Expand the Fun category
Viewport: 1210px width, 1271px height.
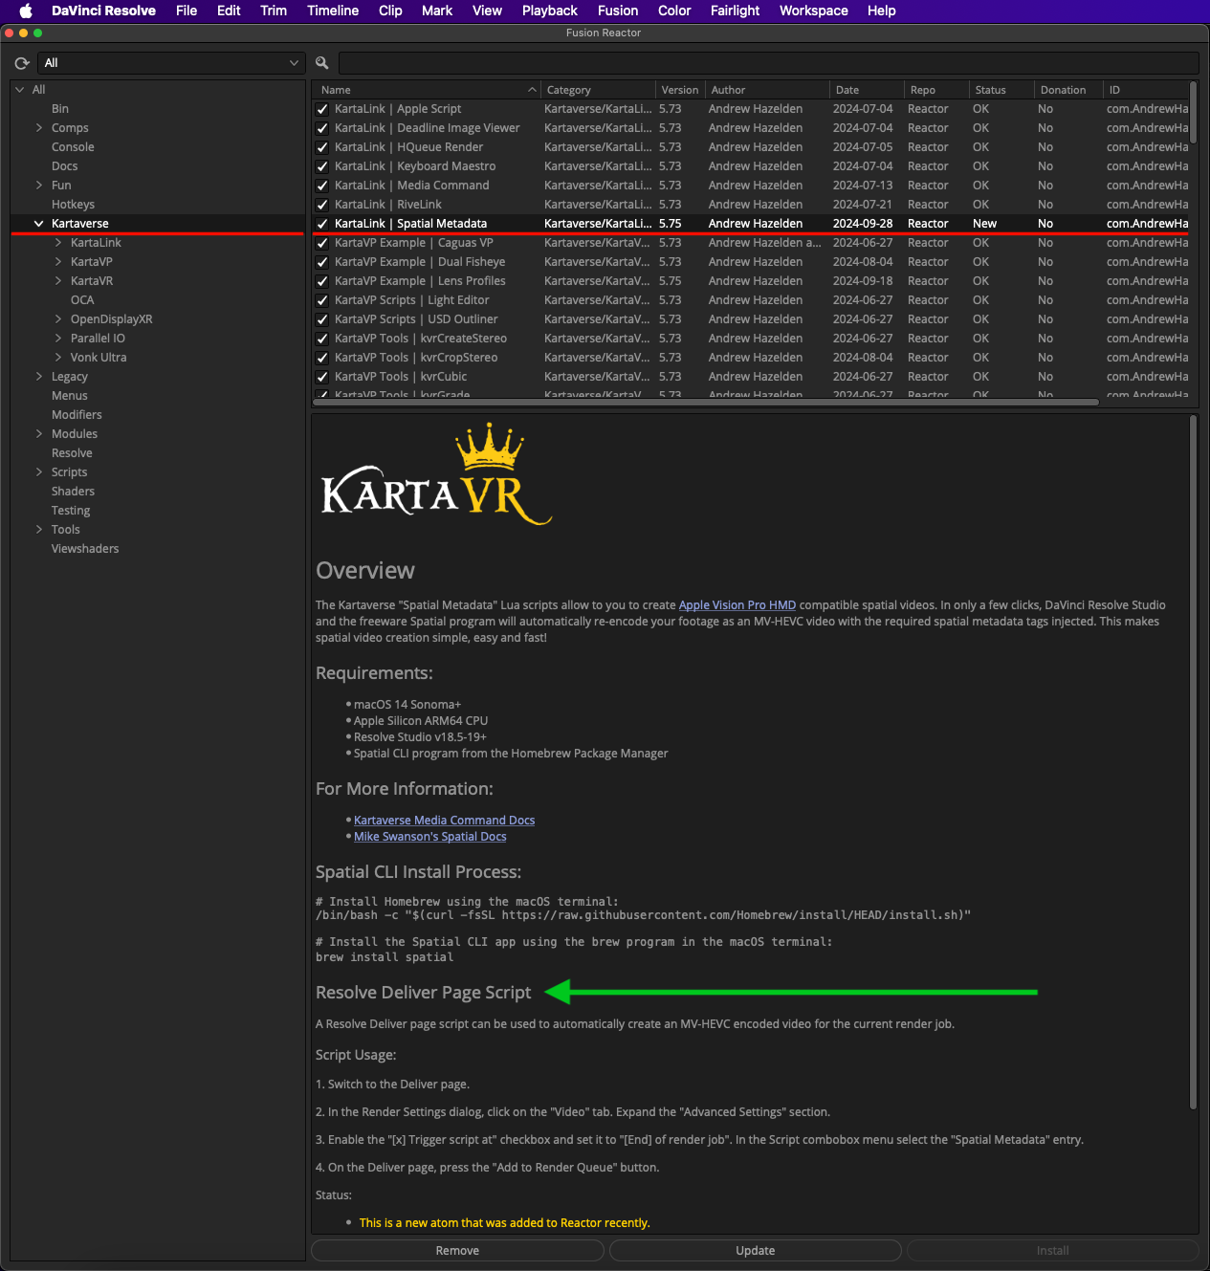point(39,186)
